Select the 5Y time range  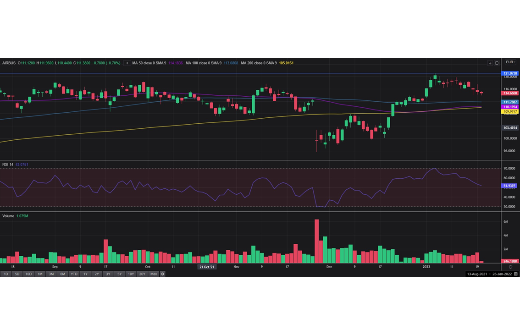119,274
